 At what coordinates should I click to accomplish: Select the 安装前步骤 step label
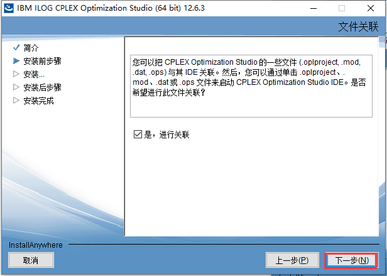coord(43,61)
